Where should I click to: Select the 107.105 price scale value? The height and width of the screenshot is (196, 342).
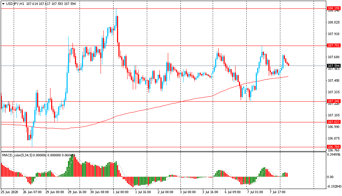pyautogui.click(x=334, y=115)
